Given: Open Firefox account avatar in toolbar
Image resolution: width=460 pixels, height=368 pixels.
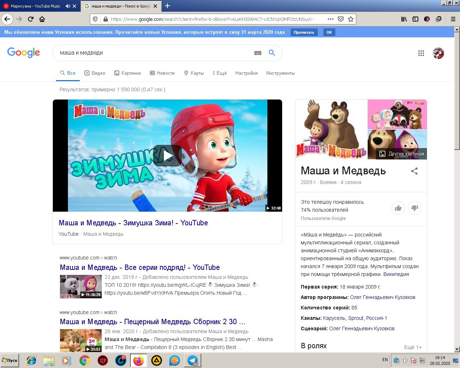Looking at the screenshot, I should click(x=427, y=19).
